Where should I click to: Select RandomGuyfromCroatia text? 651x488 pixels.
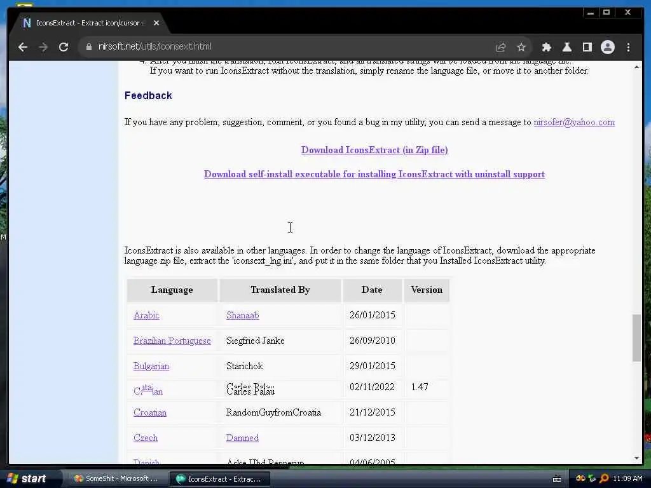(273, 412)
